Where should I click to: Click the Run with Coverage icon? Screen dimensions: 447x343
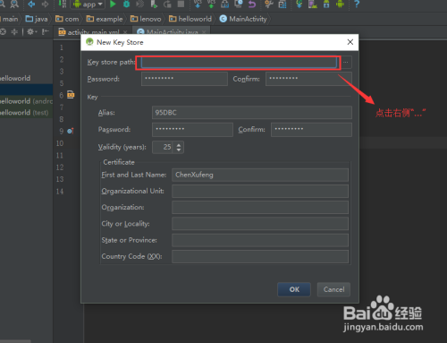[139, 4]
